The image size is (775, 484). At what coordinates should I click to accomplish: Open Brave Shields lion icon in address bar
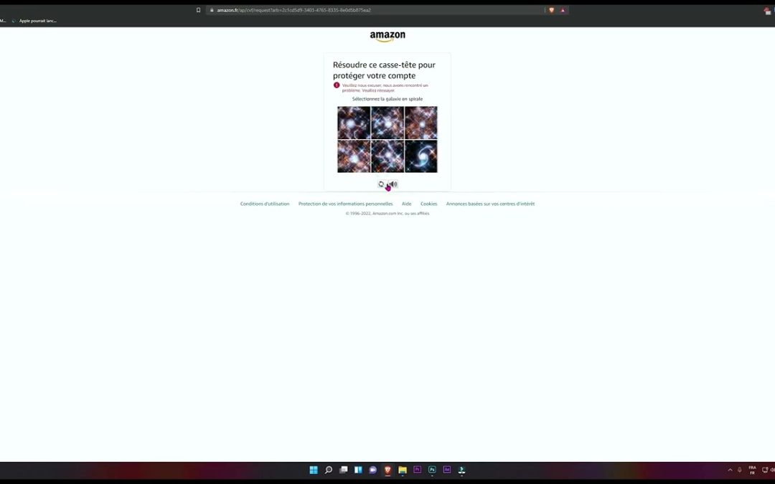coord(552,10)
